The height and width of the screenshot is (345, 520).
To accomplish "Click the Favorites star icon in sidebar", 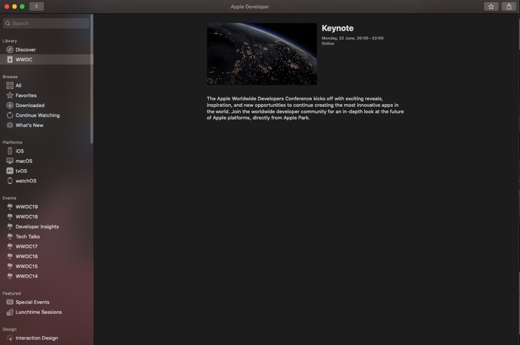I will [10, 95].
